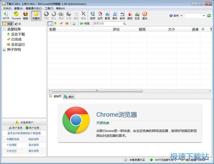Screen dimensions: 214x164
Task: Open the 文件(F) menu
Action: 7,9
